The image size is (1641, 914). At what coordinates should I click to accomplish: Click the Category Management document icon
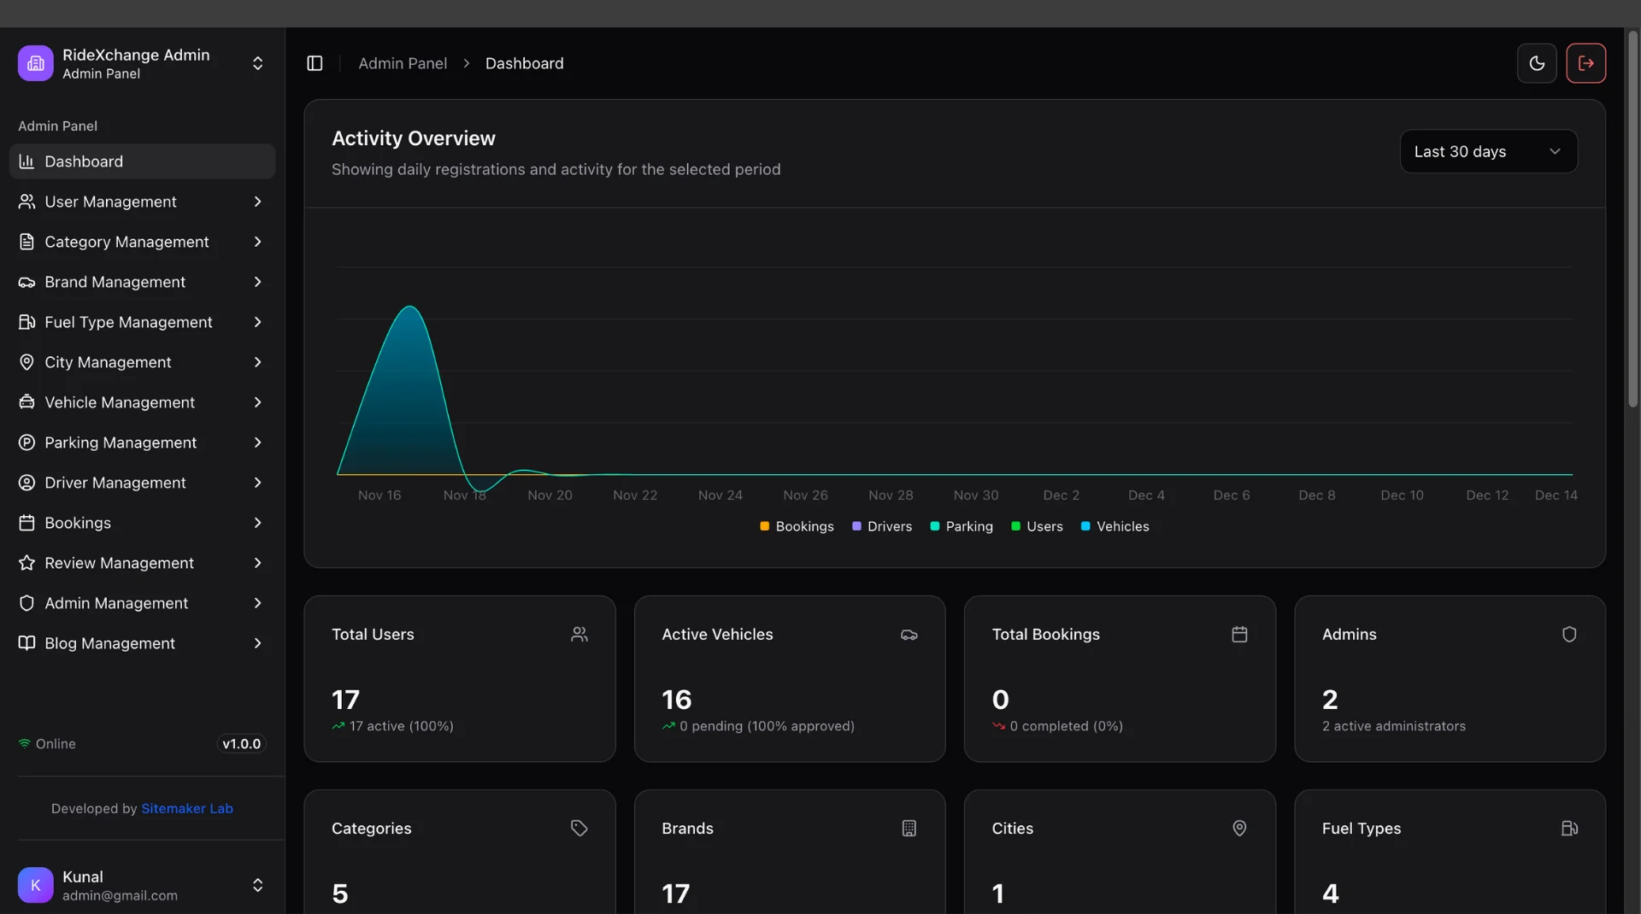coord(26,242)
